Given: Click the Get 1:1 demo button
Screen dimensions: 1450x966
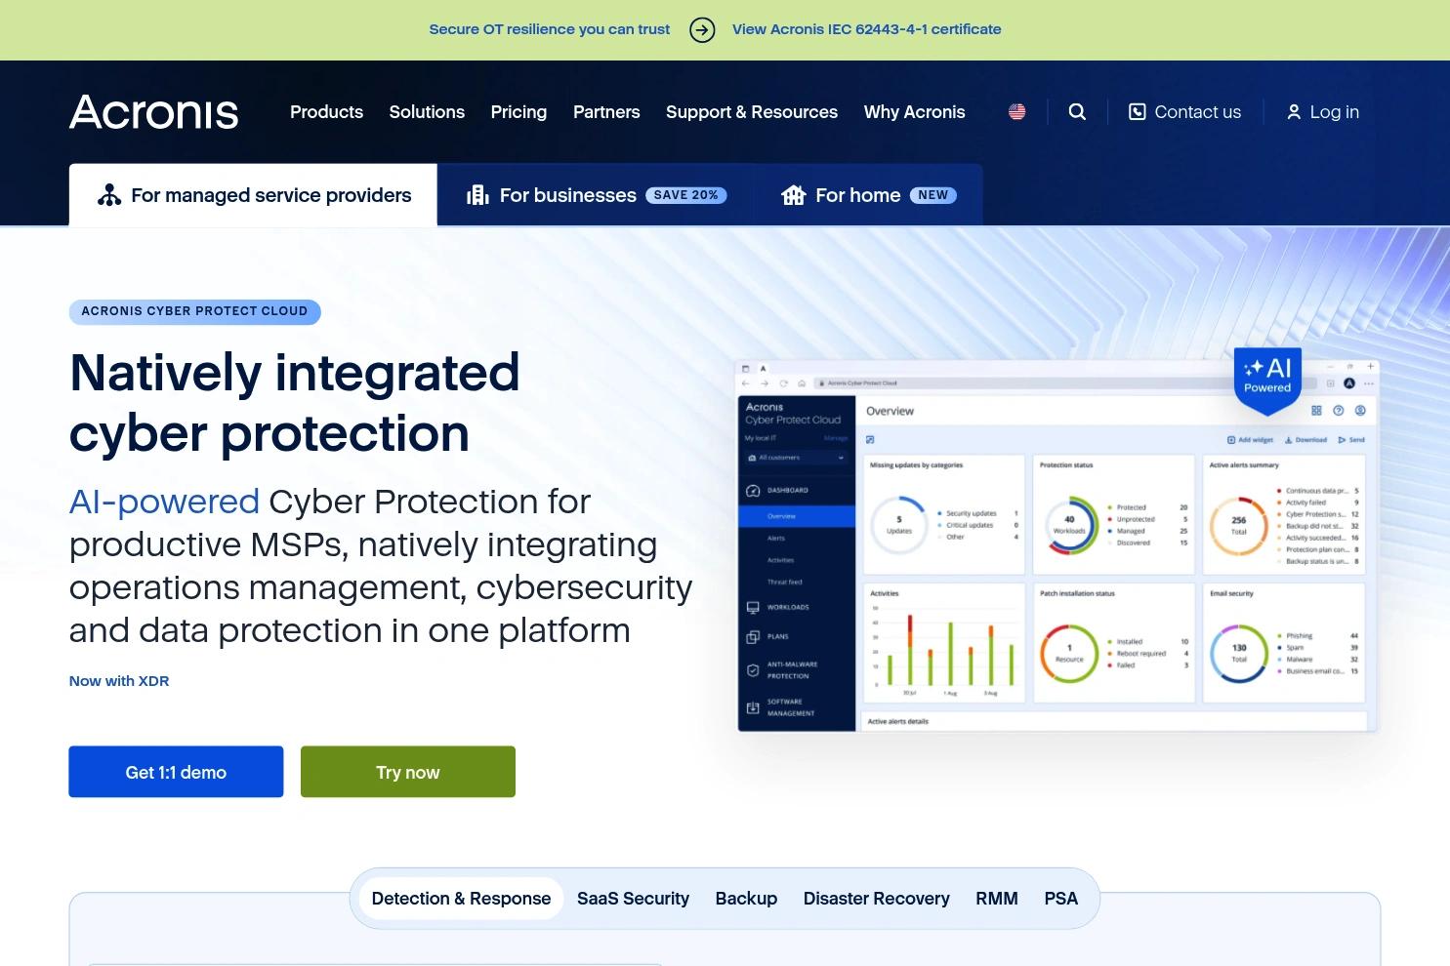Looking at the screenshot, I should pos(176,772).
